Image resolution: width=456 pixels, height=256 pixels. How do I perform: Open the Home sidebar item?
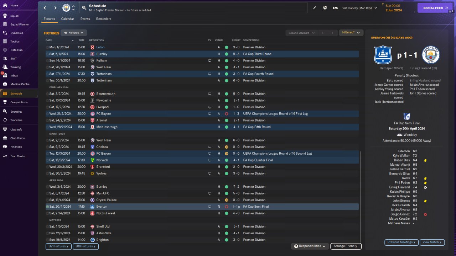(x=19, y=6)
